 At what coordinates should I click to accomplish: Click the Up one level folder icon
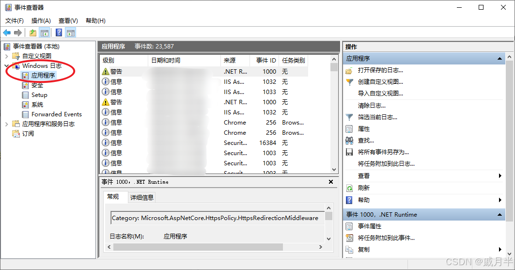[x=33, y=32]
